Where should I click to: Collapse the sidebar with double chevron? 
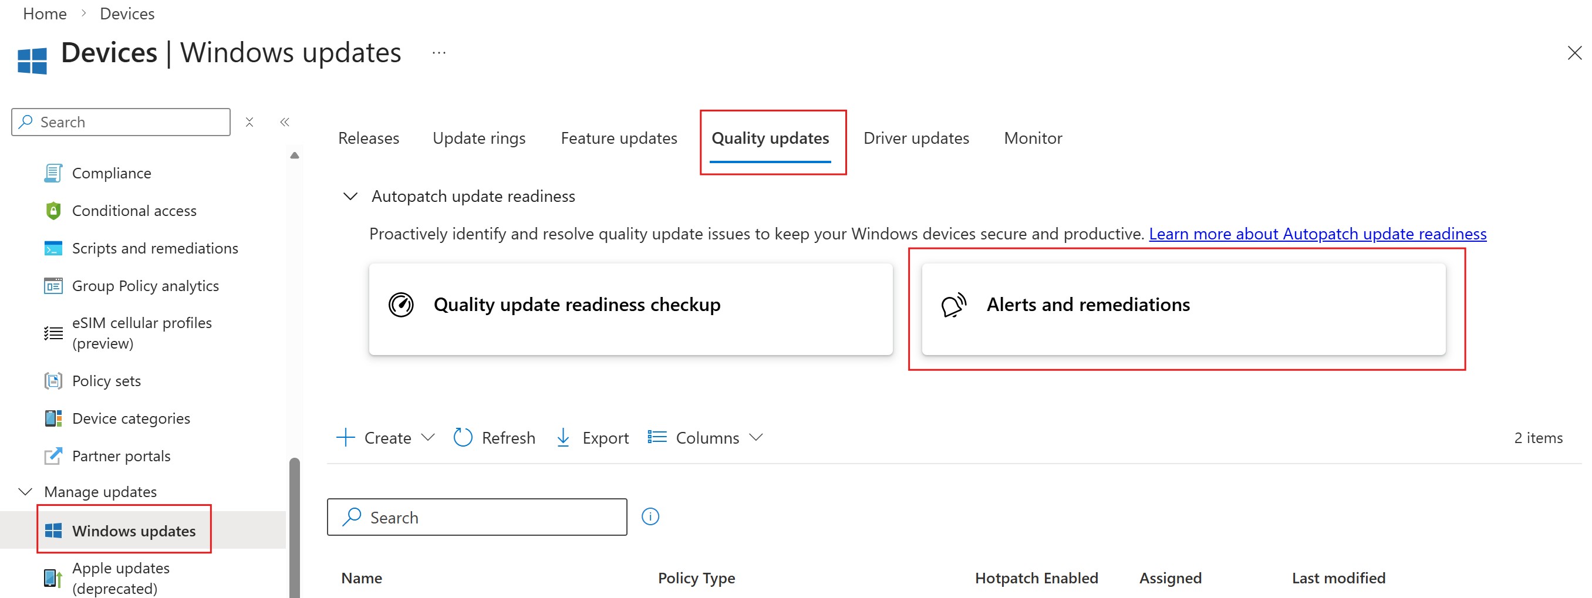click(285, 122)
